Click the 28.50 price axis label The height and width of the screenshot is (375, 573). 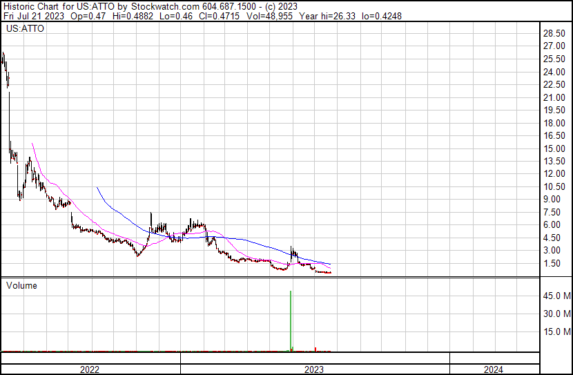click(x=555, y=34)
